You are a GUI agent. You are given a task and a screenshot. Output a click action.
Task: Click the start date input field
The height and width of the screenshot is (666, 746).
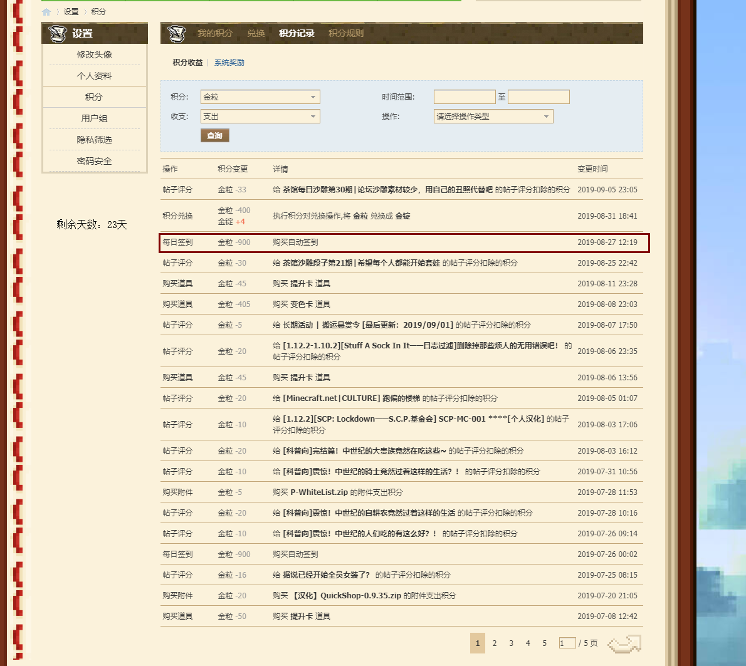click(465, 97)
